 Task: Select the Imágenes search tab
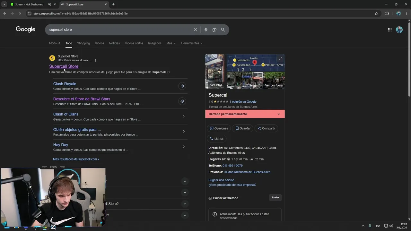[x=155, y=43]
